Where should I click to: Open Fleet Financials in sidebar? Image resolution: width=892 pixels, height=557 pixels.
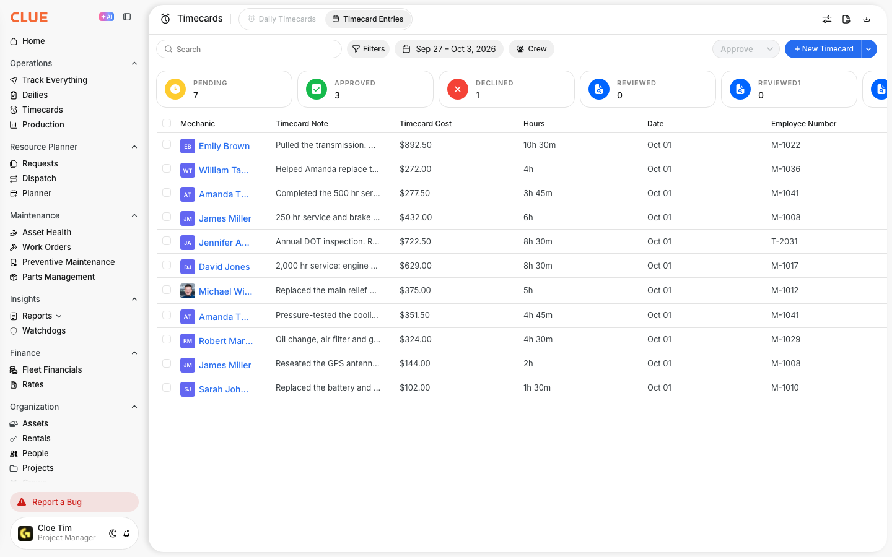52,369
